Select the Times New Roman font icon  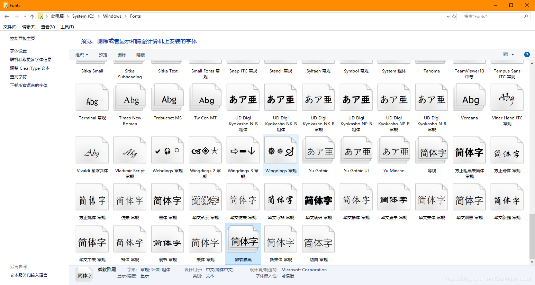[130, 98]
